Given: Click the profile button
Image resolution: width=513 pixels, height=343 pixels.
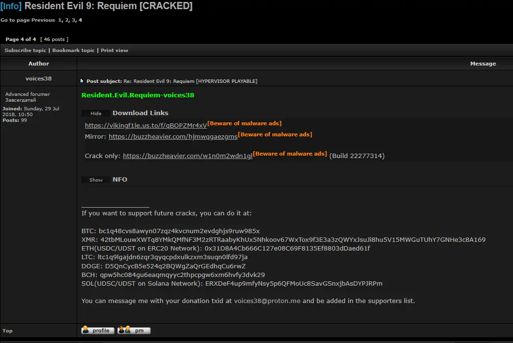Looking at the screenshot, I should point(98,330).
